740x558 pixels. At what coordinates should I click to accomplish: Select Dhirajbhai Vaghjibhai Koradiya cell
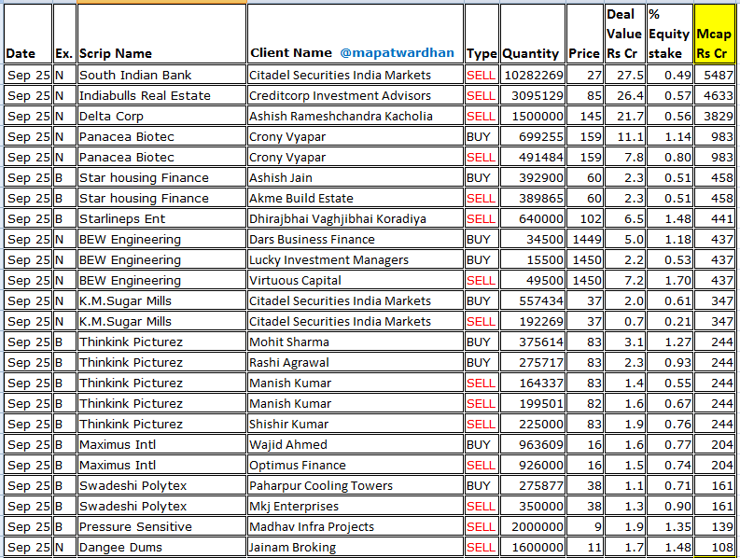pyautogui.click(x=356, y=218)
